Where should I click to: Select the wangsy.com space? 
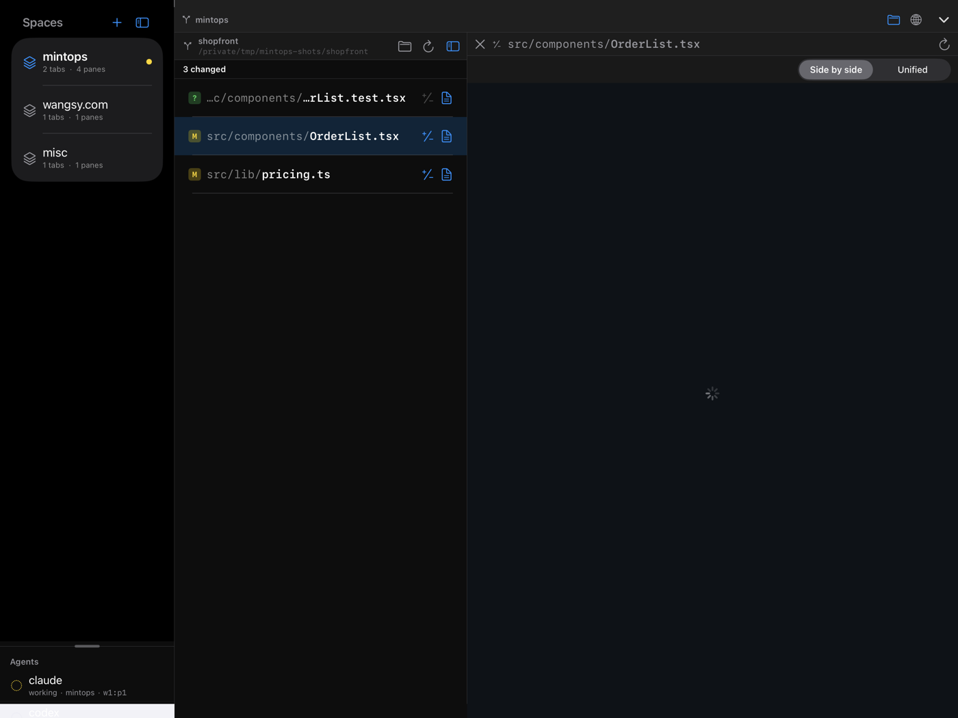click(x=87, y=110)
